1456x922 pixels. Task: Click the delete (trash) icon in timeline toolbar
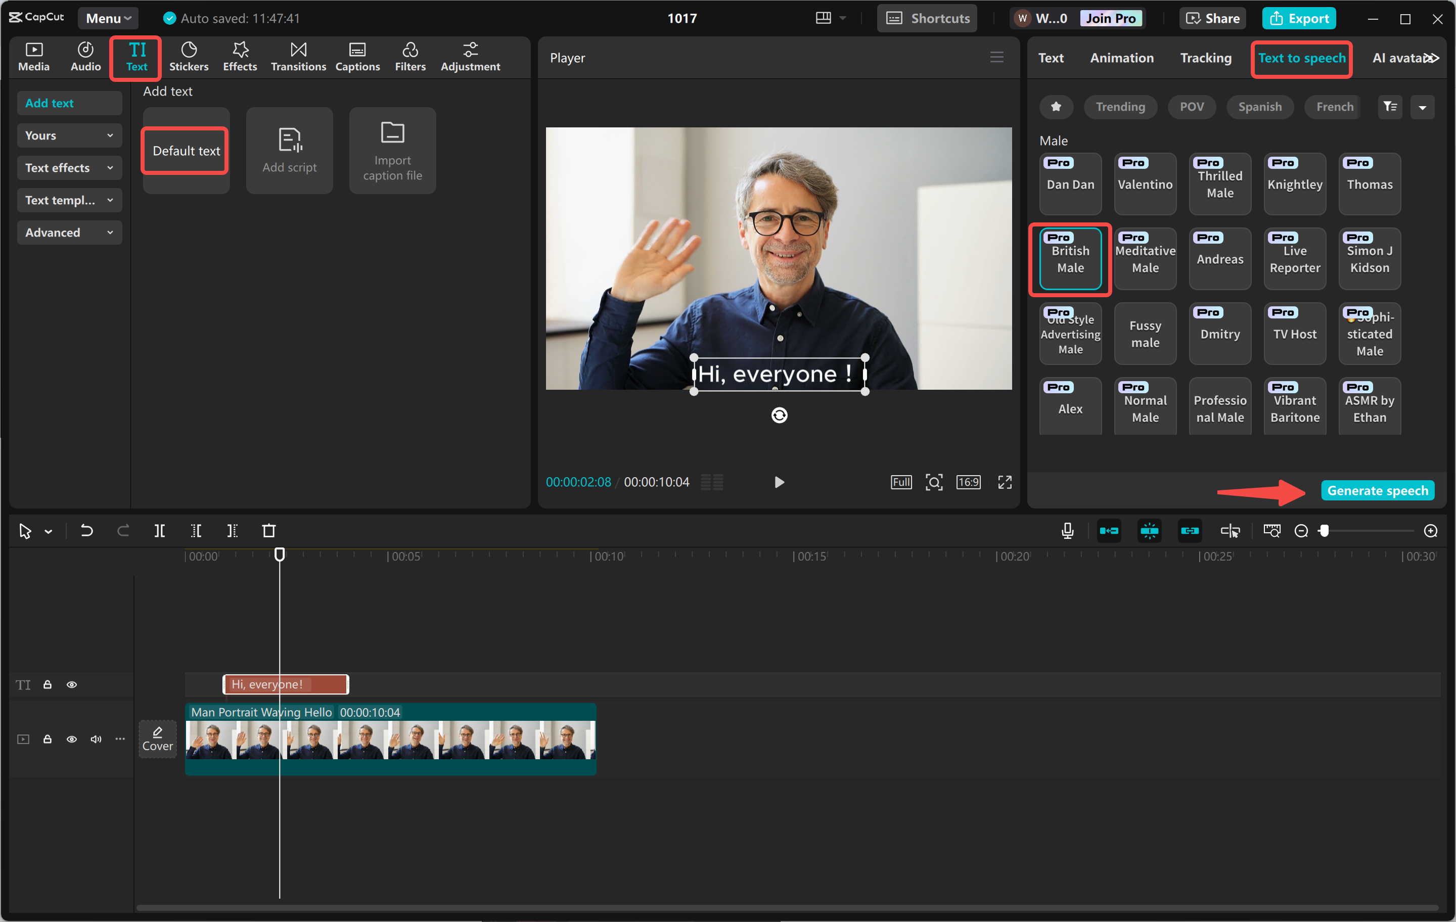click(269, 531)
